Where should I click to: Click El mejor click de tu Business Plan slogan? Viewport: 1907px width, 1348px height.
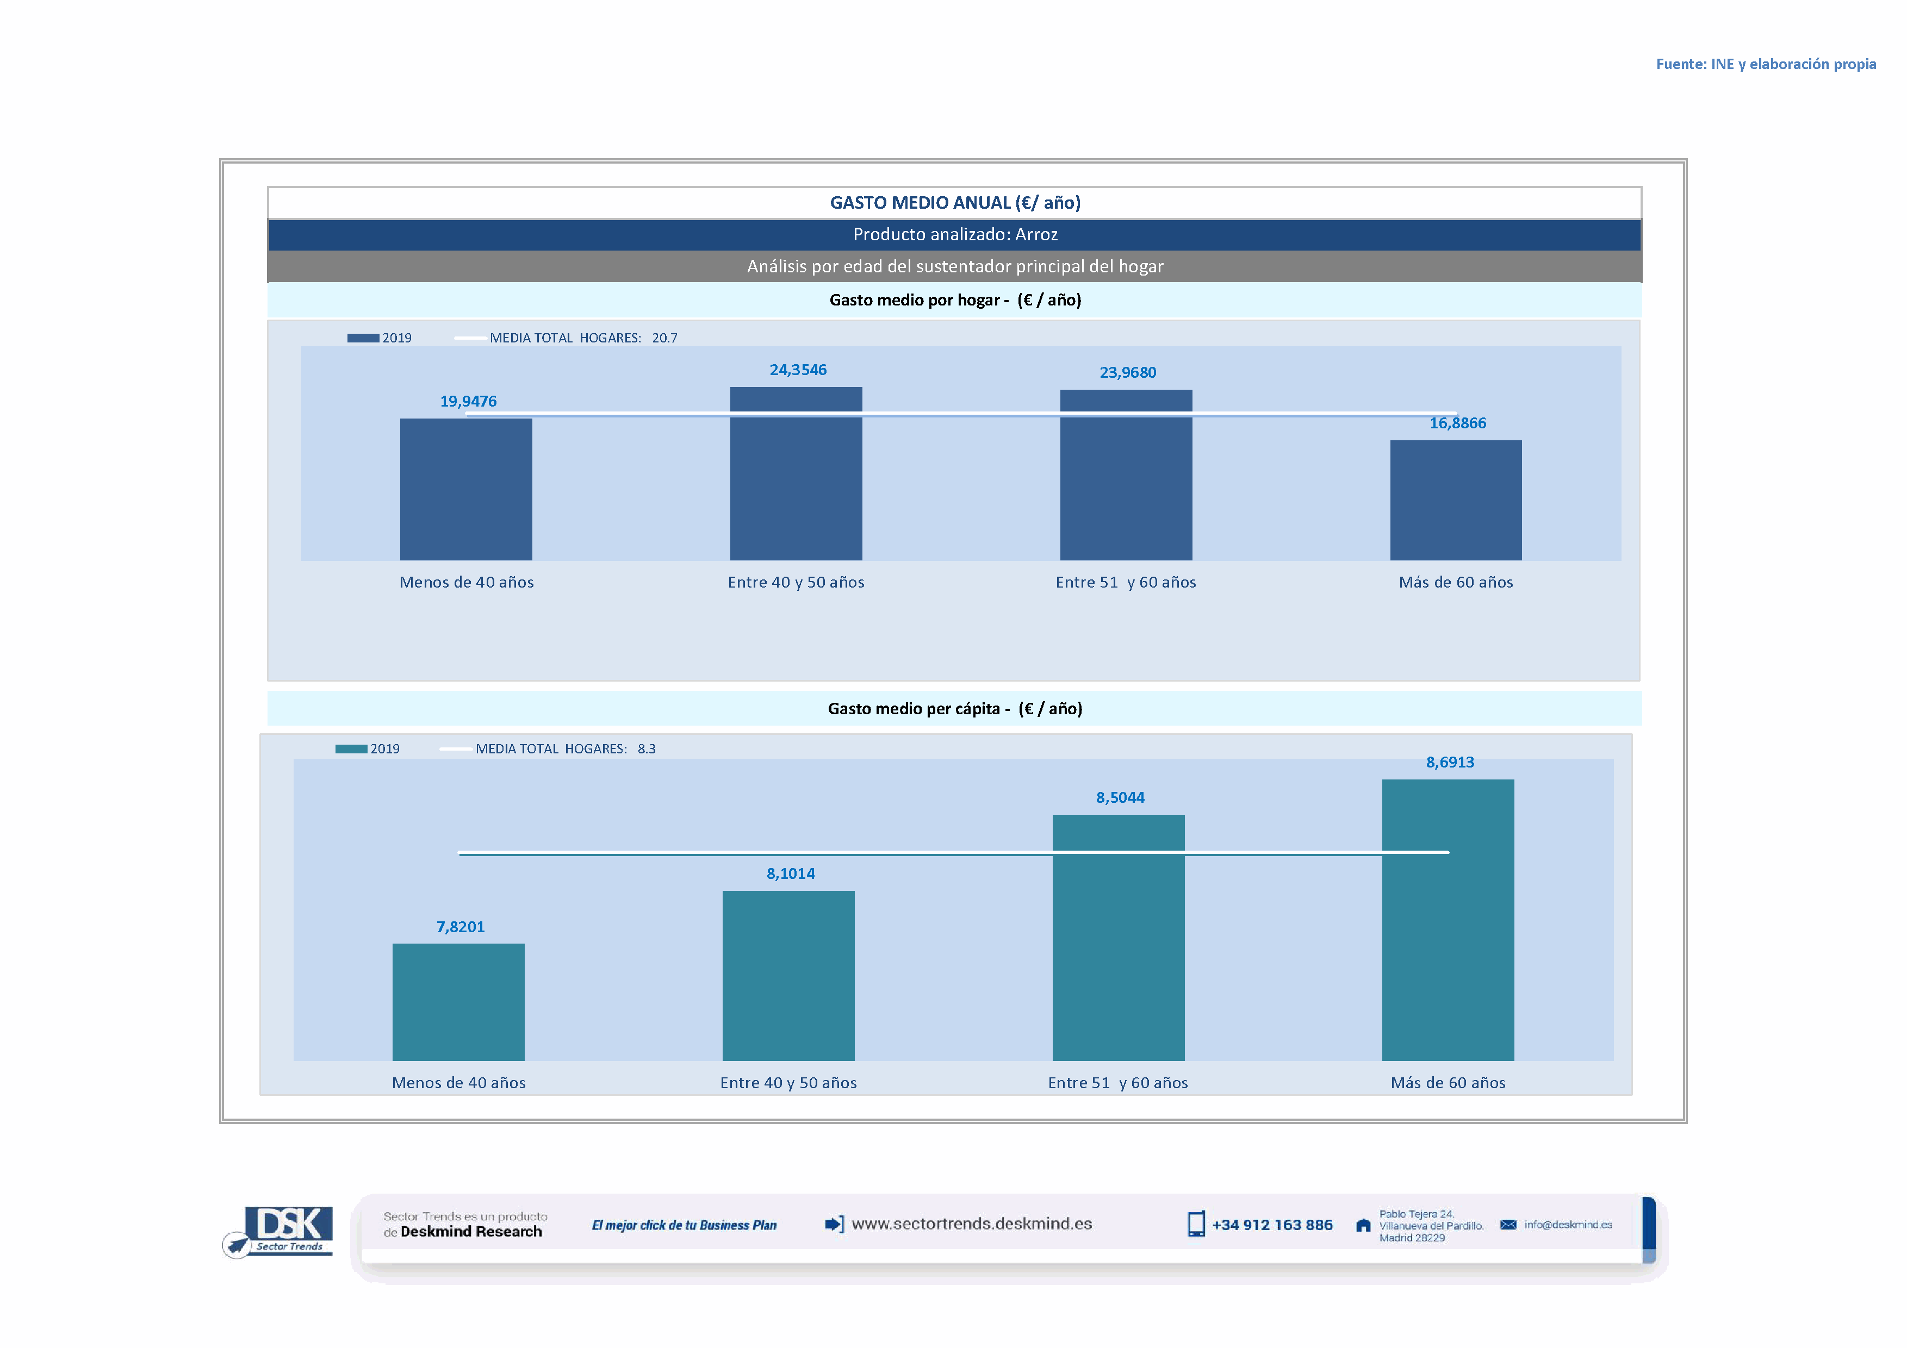[x=685, y=1225]
